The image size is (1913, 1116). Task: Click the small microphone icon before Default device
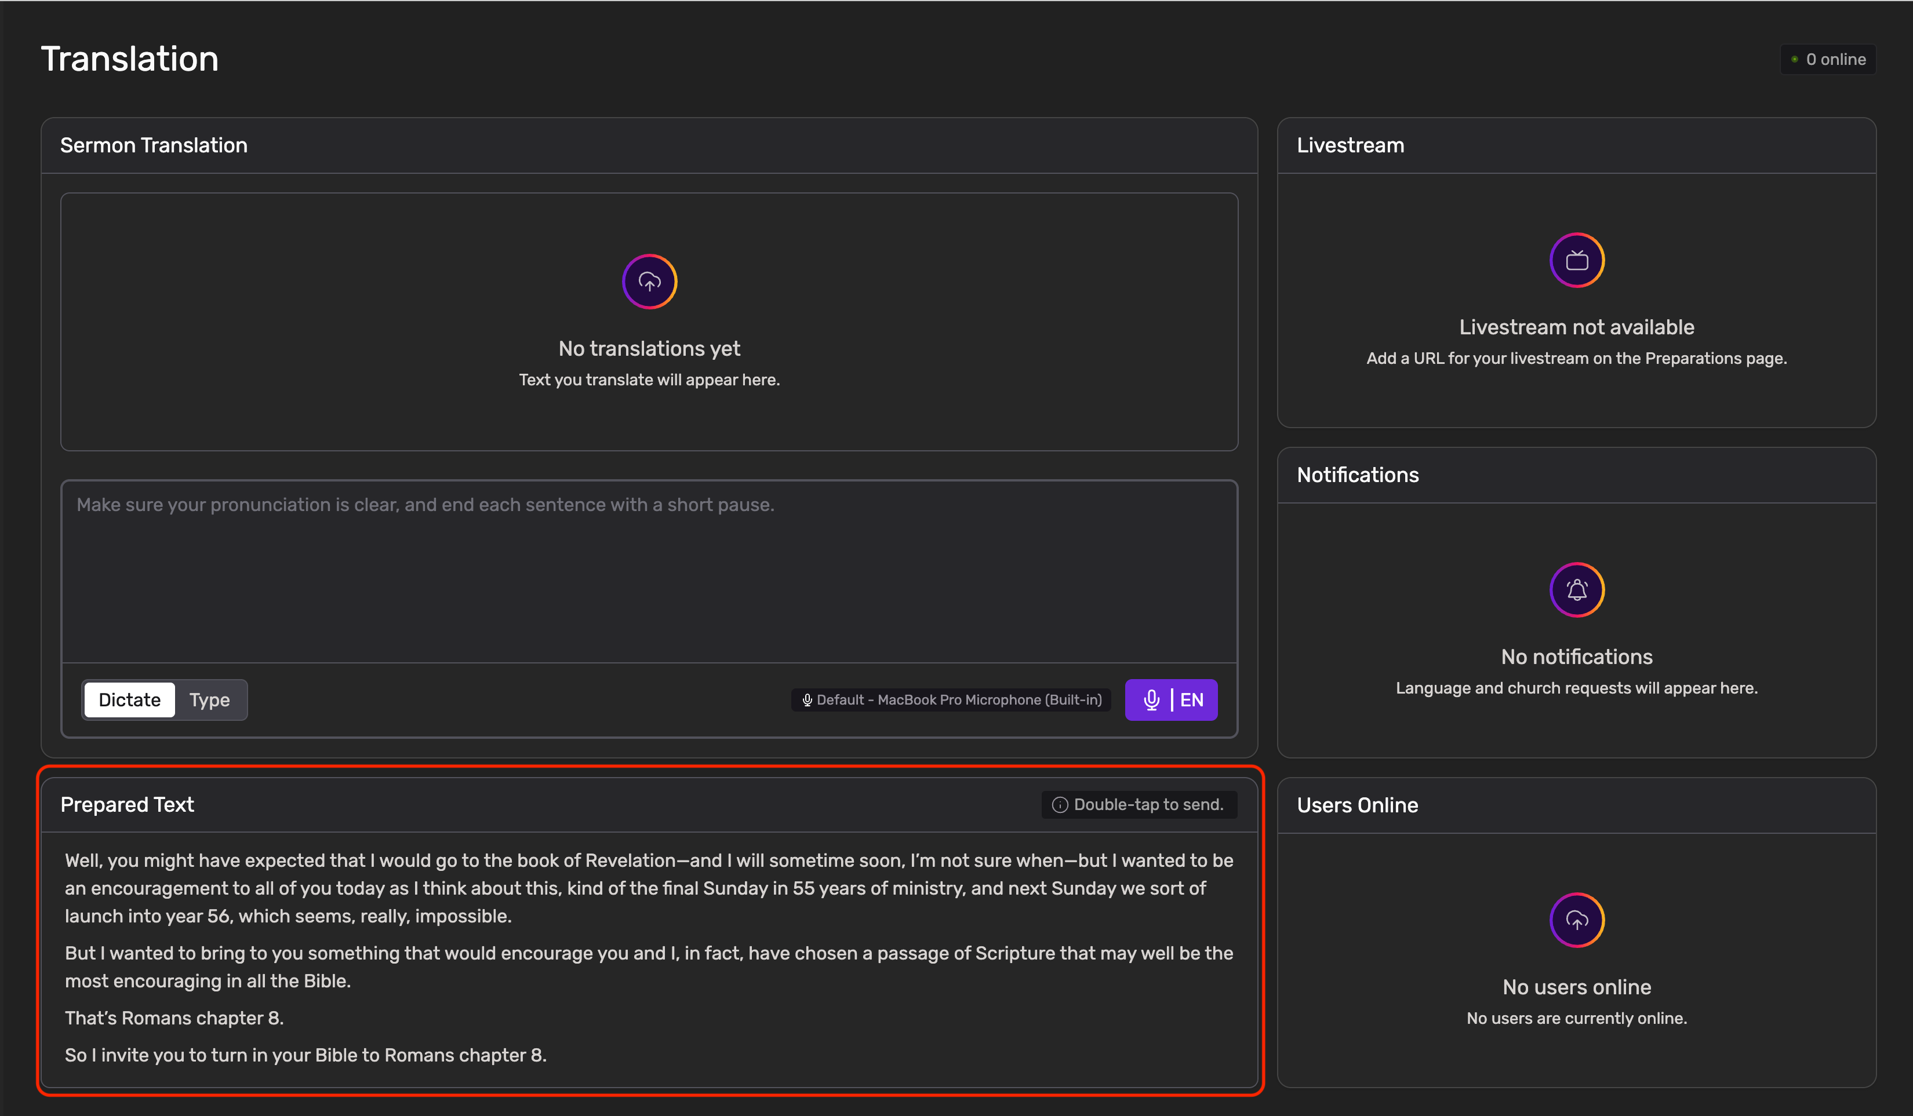click(x=807, y=699)
